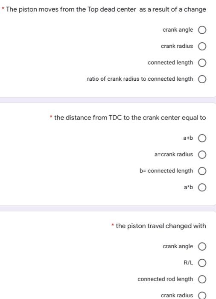Choose 'a=crank radius' option
Screen dimensions: 216x299
(x=202, y=155)
